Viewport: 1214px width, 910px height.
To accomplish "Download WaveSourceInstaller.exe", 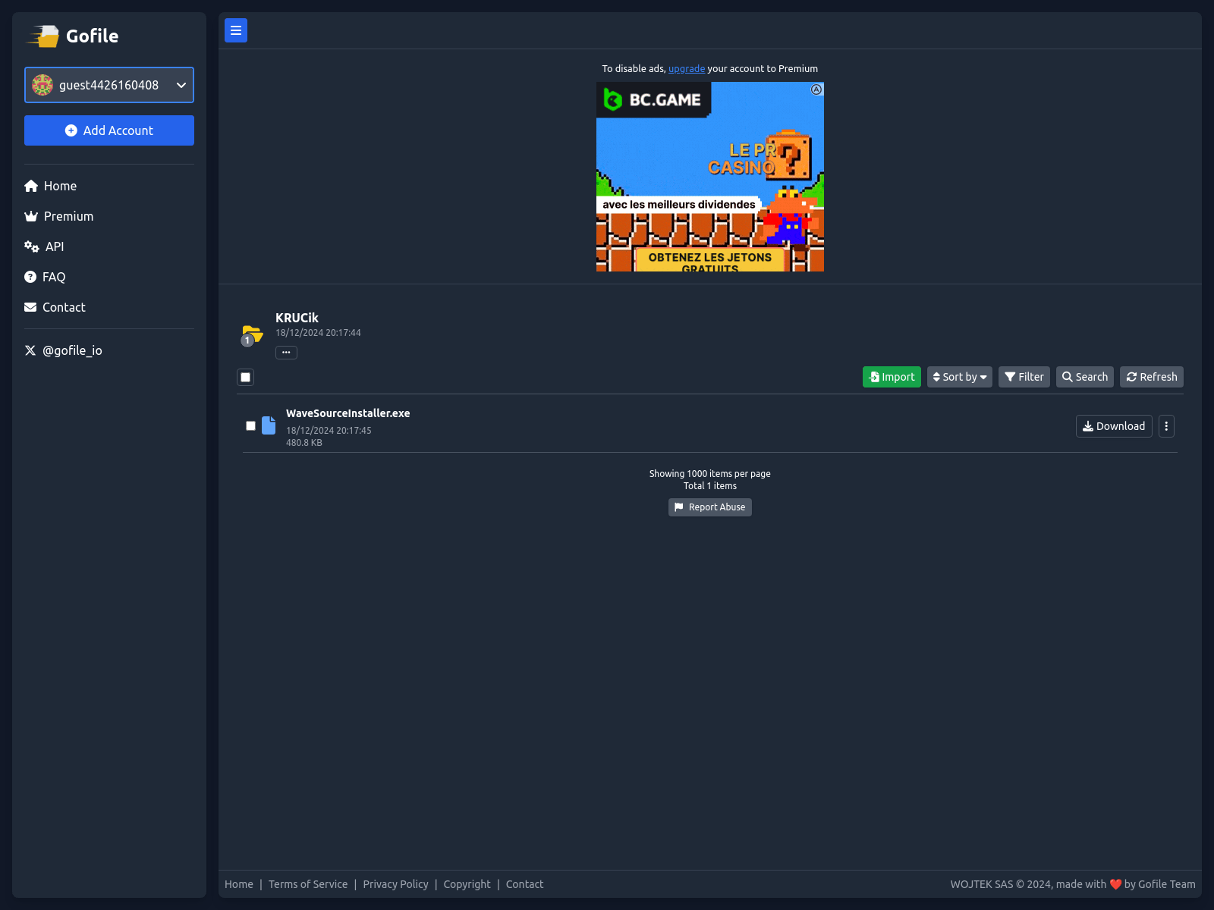I will [x=1114, y=426].
